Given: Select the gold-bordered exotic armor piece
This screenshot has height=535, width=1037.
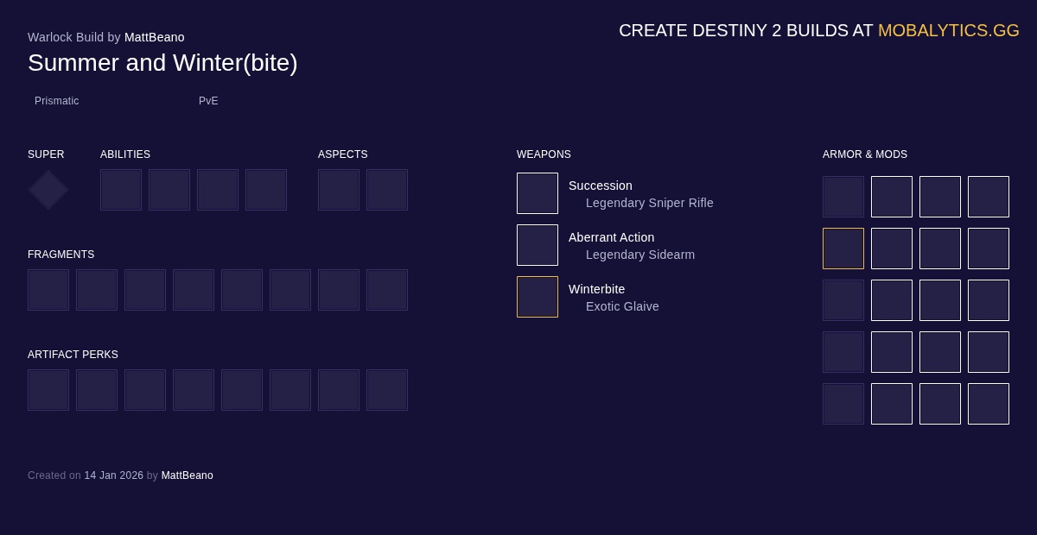Looking at the screenshot, I should tap(843, 249).
